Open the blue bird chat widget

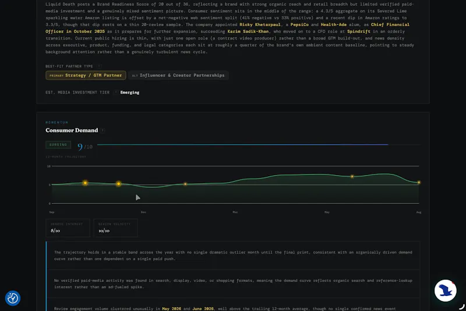445,291
